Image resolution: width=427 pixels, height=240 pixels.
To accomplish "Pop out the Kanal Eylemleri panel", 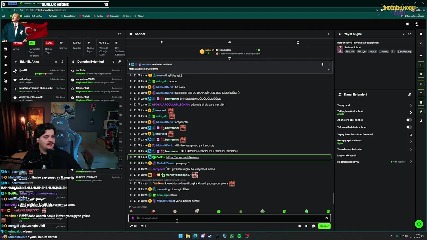I will 410,94.
